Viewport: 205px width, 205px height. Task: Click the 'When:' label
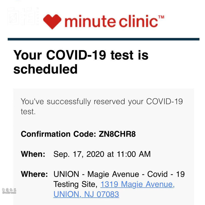tap(33, 154)
